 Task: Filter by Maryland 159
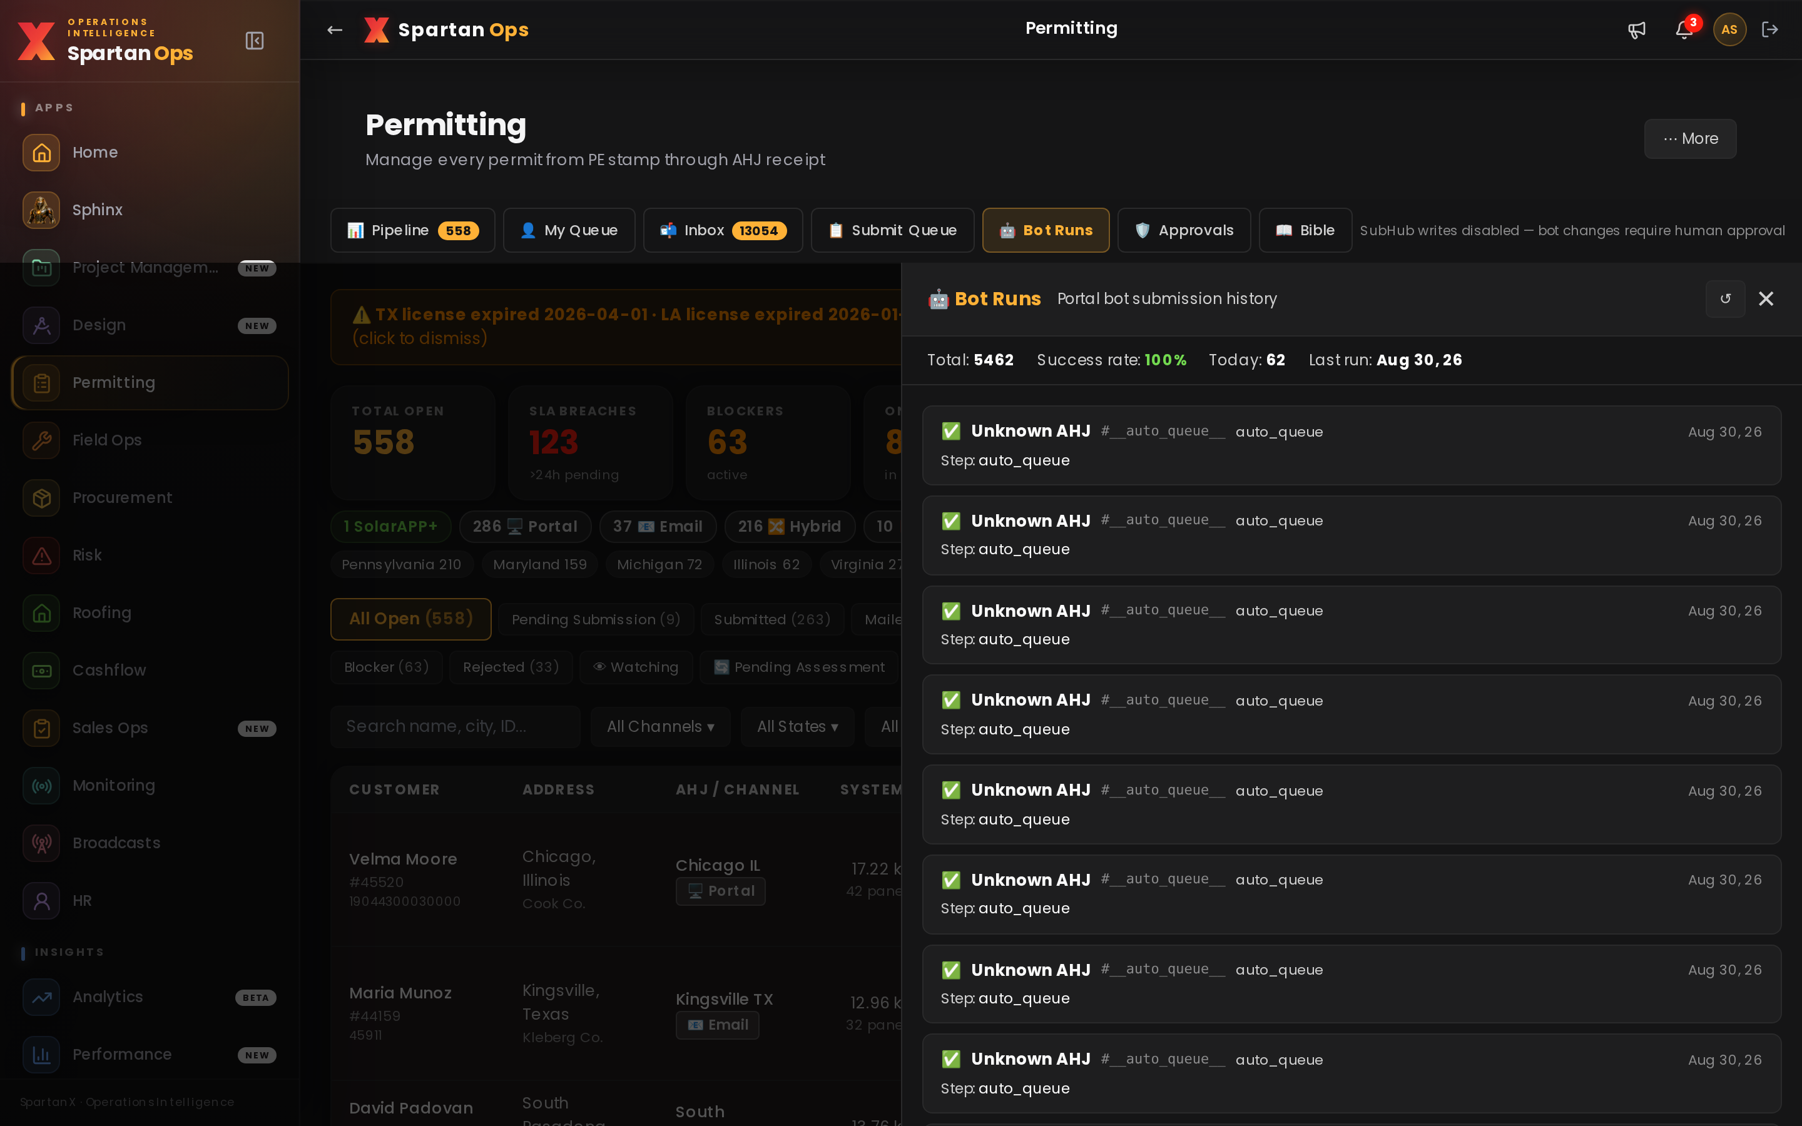tap(540, 564)
